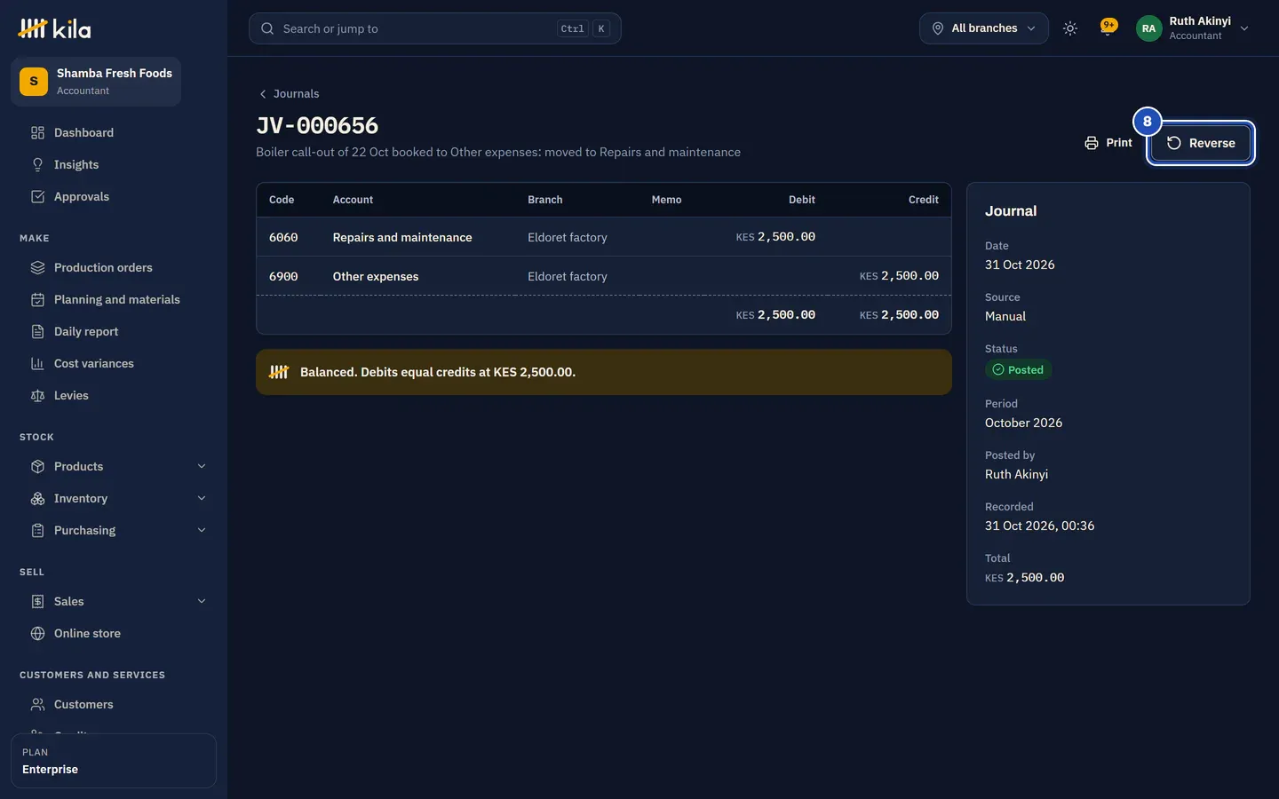The height and width of the screenshot is (799, 1279).
Task: Print the journal voucher
Action: coord(1108,143)
